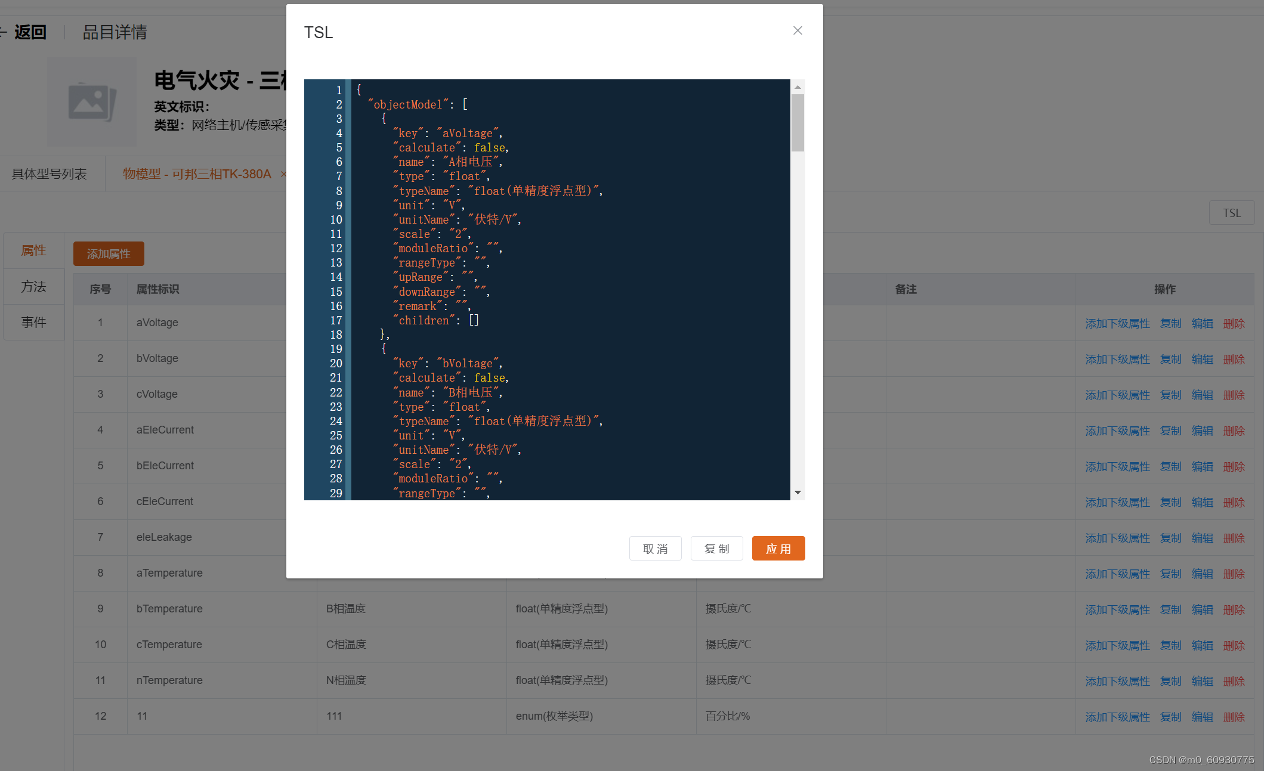Switch to the 具体型号列表 tab
Screen dimensions: 1264x771
tap(50, 174)
